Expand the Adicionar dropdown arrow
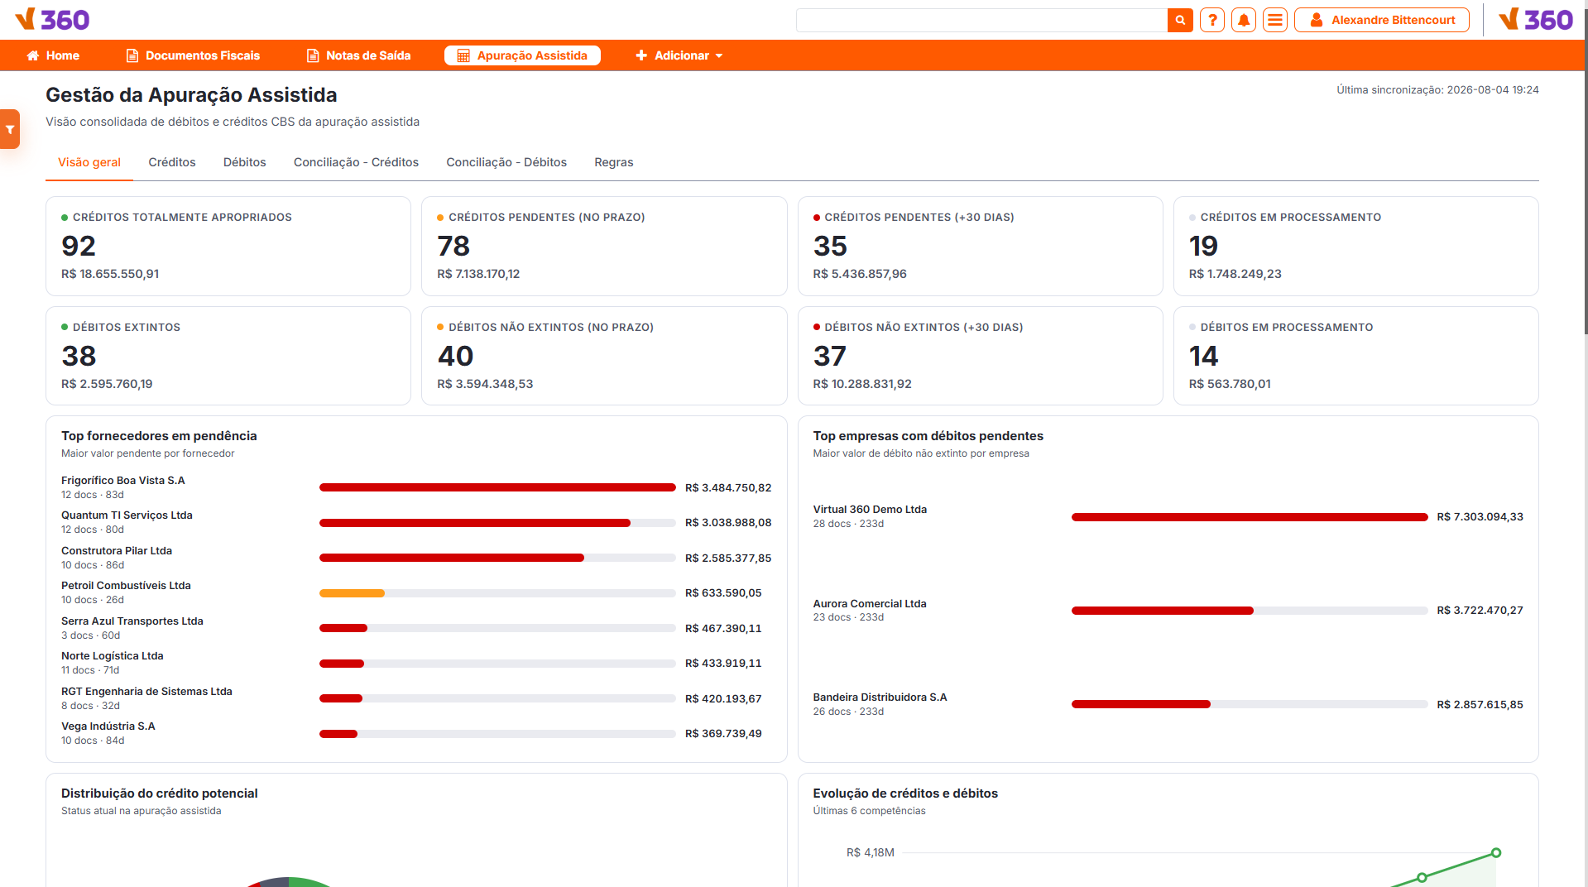The height and width of the screenshot is (887, 1588). pos(719,55)
